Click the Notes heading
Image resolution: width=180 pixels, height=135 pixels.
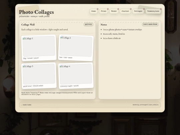[x=104, y=25]
